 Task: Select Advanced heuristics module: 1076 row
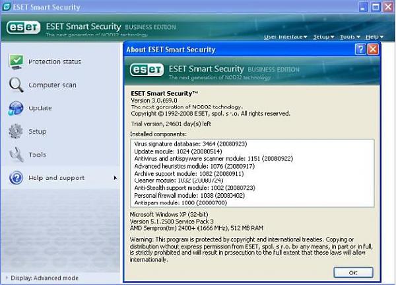(x=195, y=166)
